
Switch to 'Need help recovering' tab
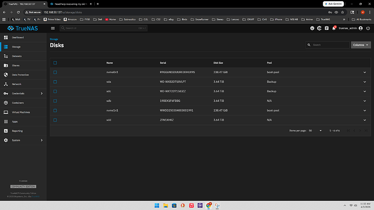(x=71, y=4)
